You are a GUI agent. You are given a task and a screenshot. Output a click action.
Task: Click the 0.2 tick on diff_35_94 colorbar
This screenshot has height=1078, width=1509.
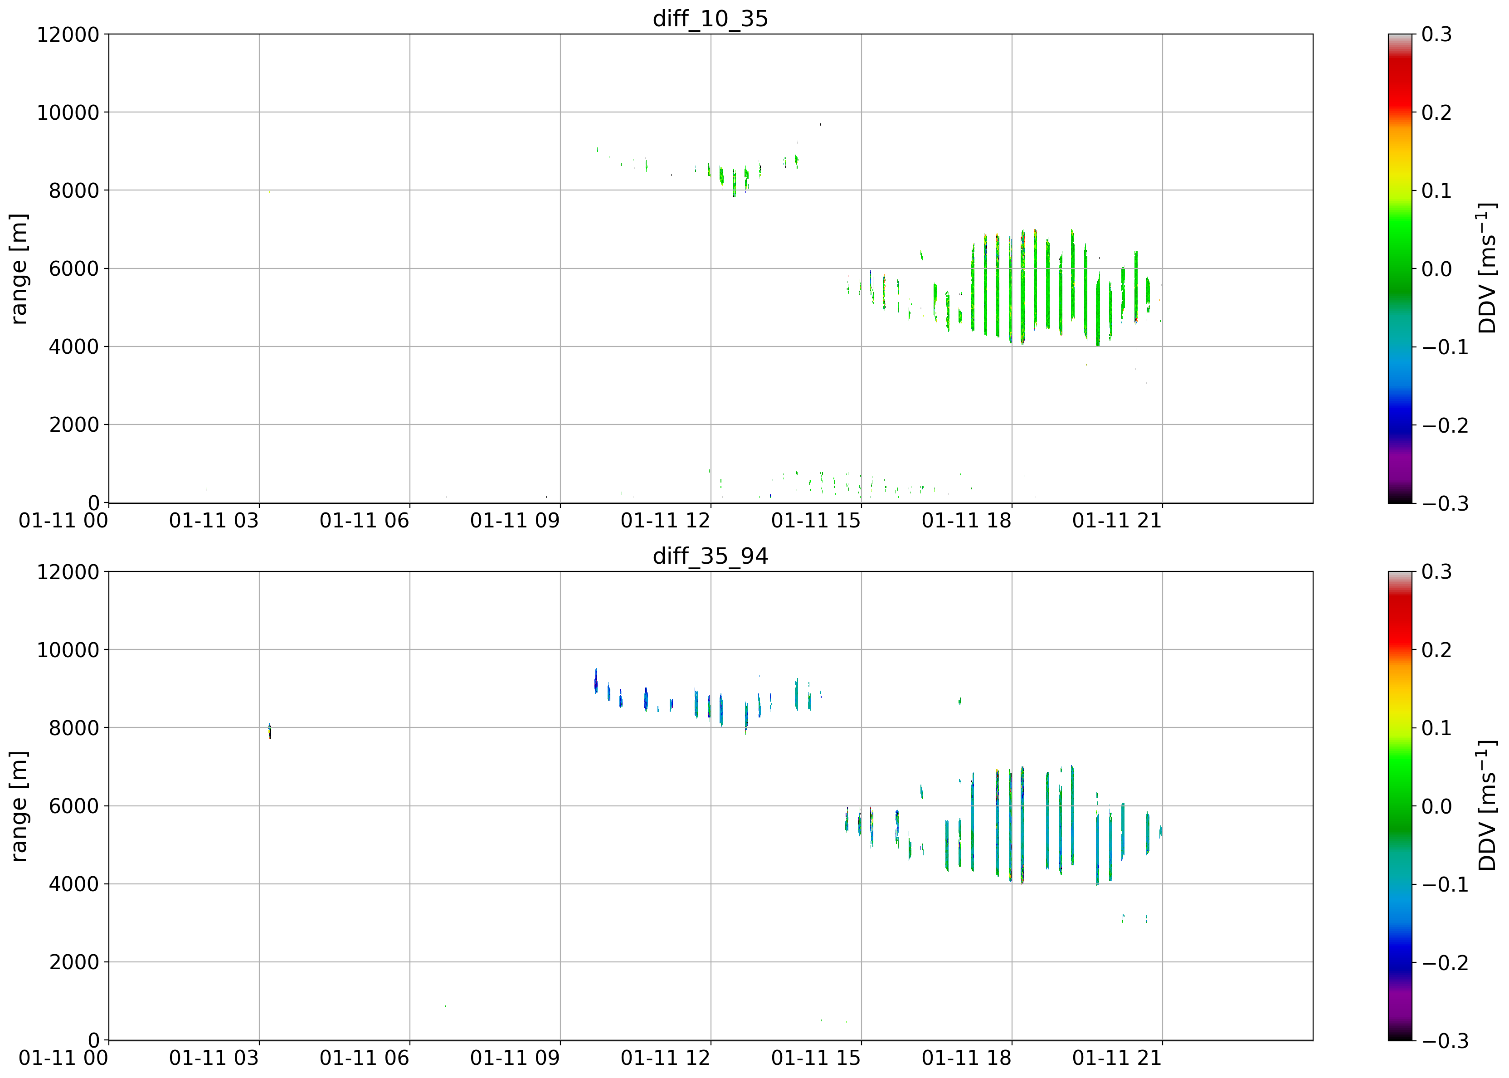click(1436, 650)
